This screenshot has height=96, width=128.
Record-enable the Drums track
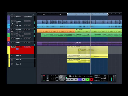25,30
